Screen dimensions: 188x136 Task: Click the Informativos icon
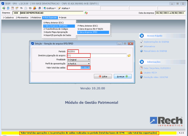141,46
